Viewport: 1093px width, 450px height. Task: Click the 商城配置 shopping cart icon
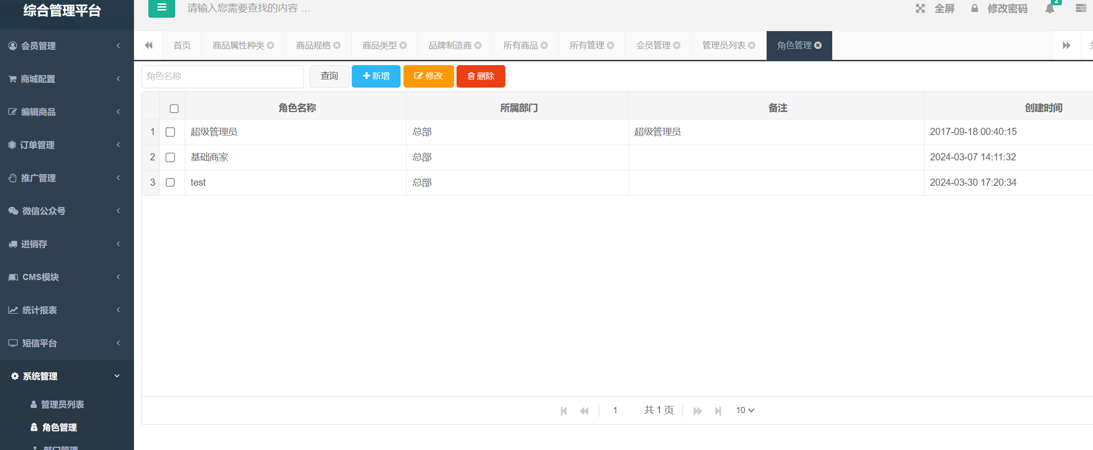pyautogui.click(x=13, y=79)
